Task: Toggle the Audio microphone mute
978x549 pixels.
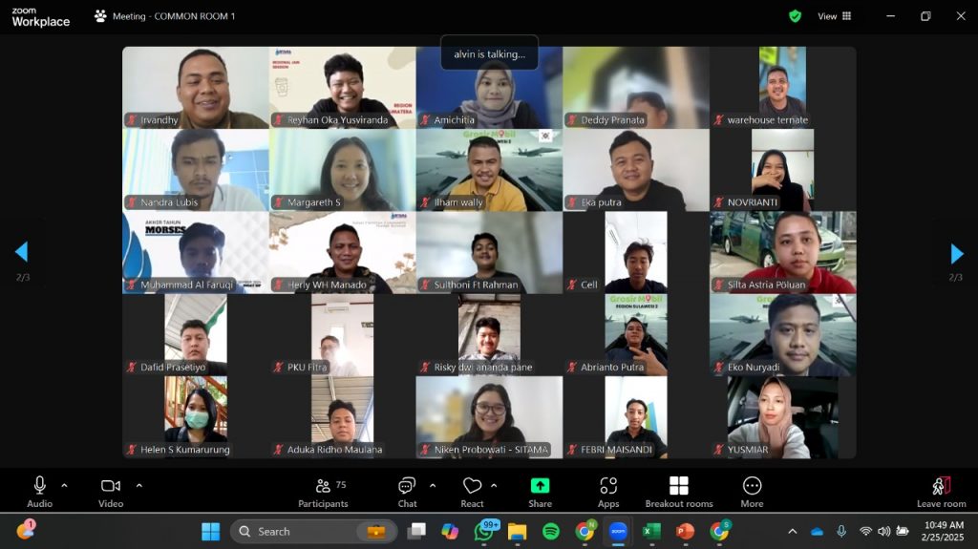Action: coord(40,491)
